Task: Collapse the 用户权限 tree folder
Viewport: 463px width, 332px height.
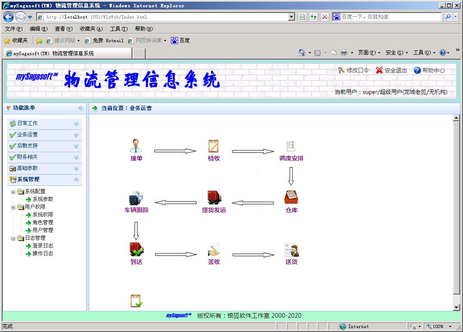Action: (x=13, y=207)
